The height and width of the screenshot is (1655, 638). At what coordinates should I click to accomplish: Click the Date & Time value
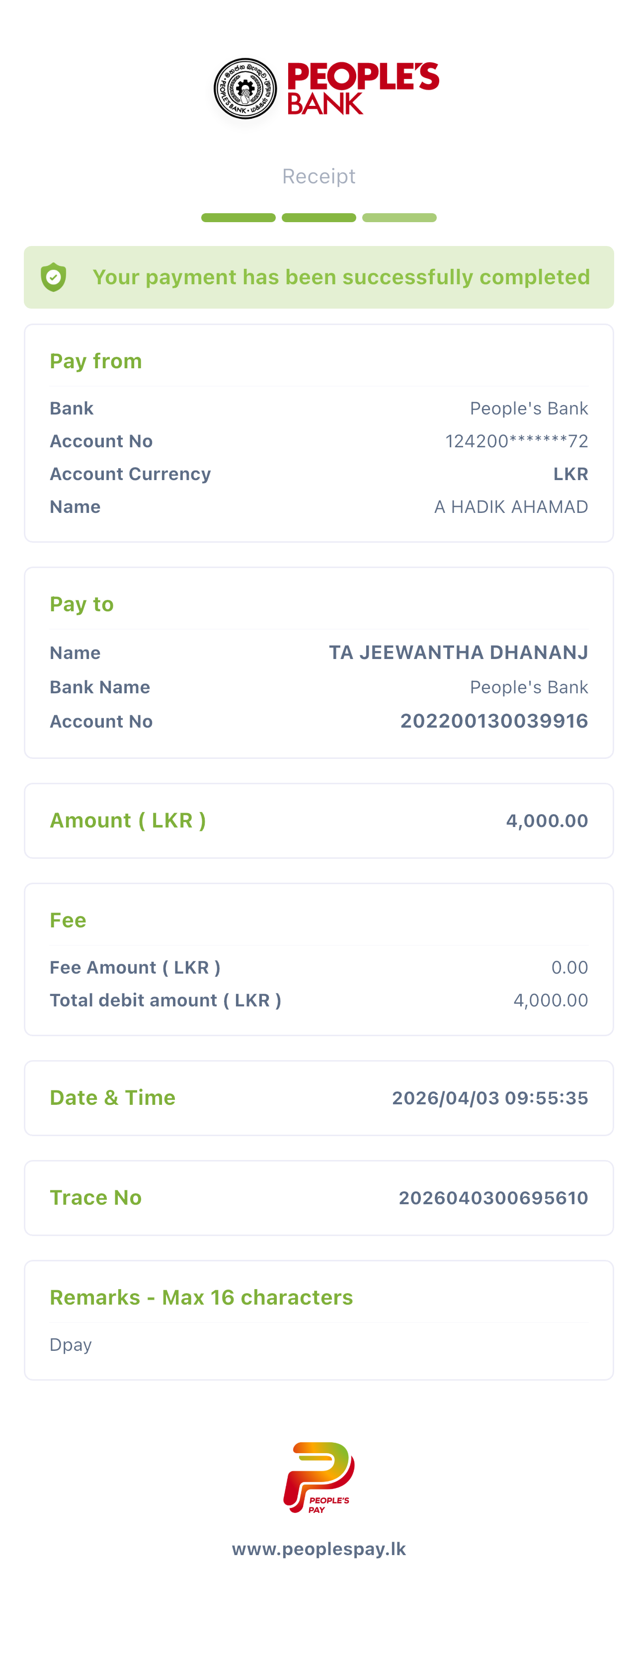click(x=489, y=1098)
